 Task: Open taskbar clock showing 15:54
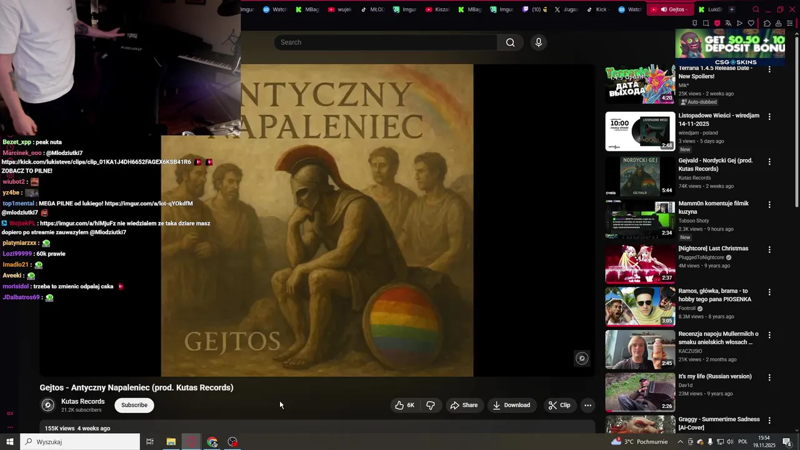[764, 442]
